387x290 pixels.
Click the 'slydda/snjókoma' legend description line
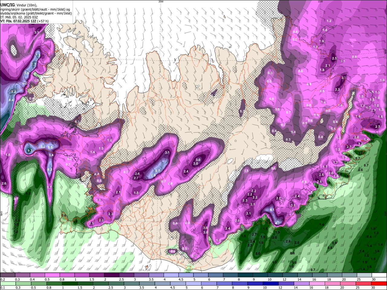tap(36, 13)
